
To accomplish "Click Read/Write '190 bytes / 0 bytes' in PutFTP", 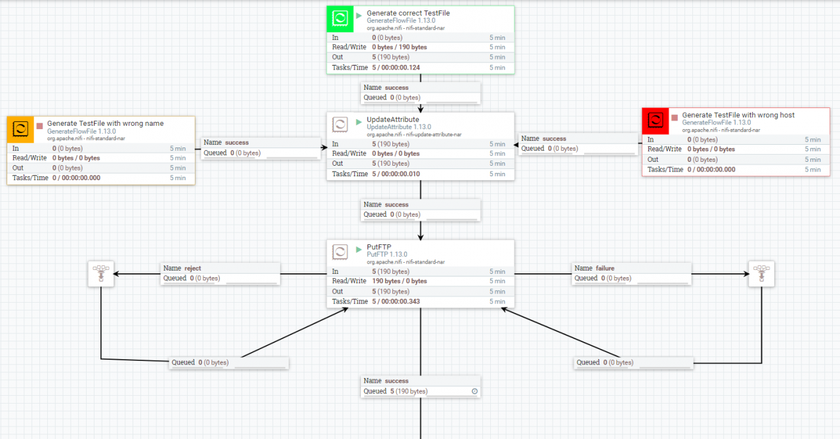I will (400, 281).
